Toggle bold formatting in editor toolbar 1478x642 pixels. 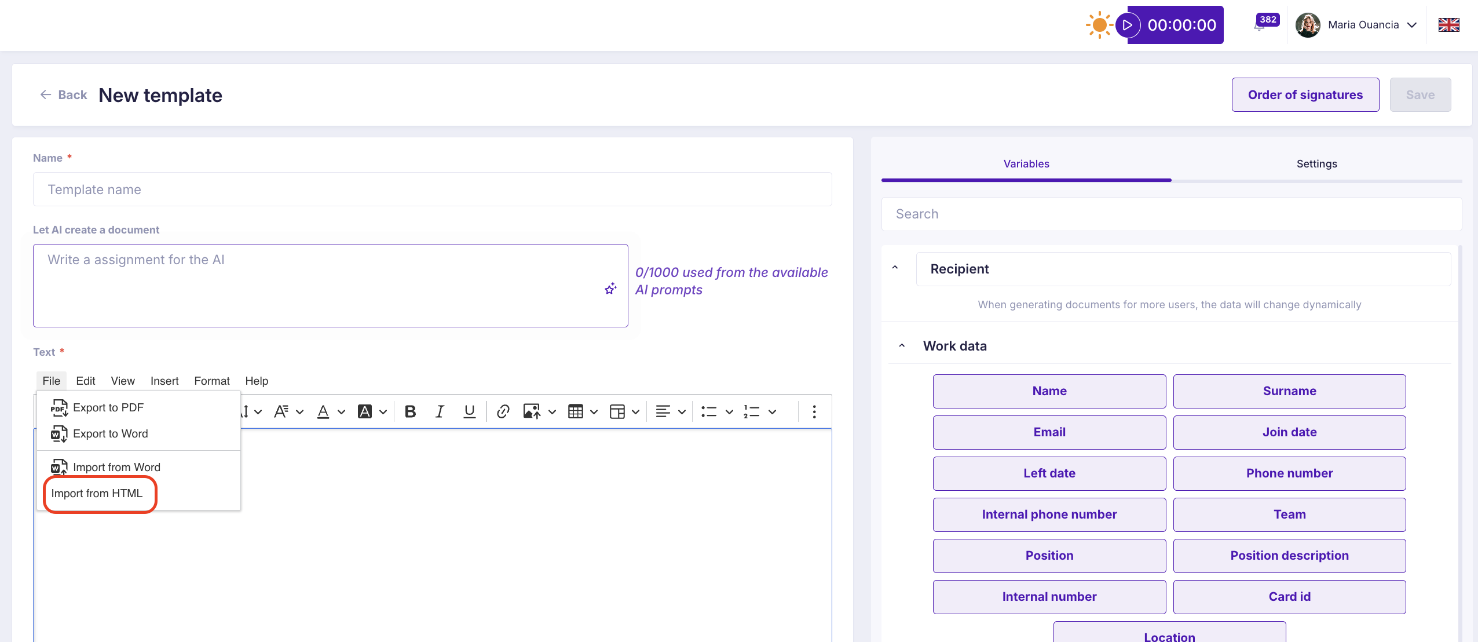410,411
